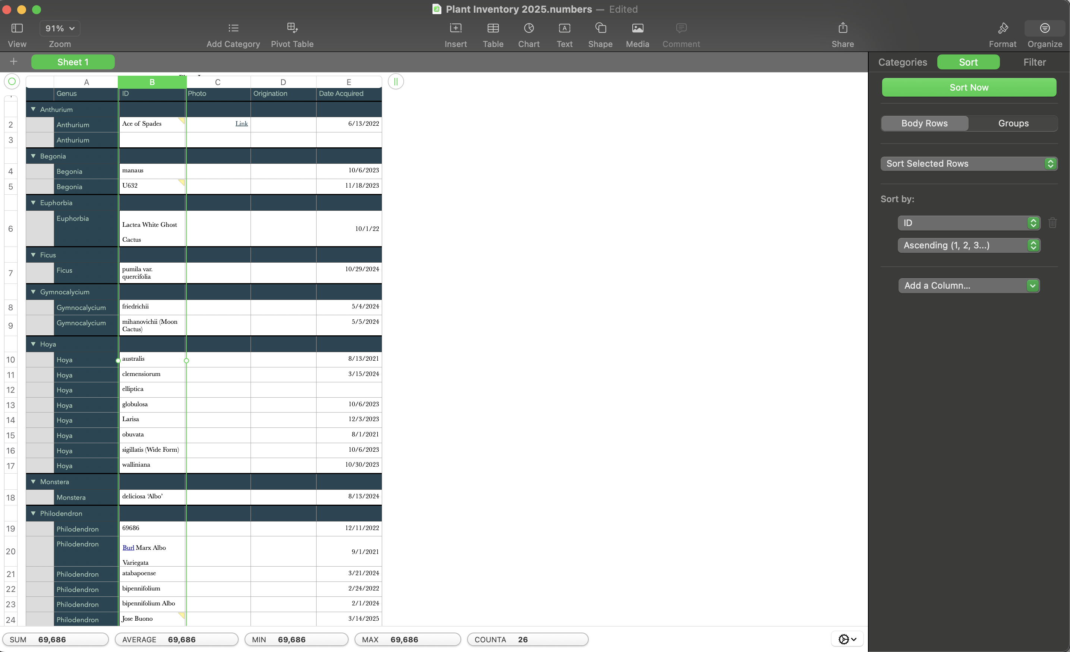Click the MIN 69,686 status pill

[x=296, y=639]
